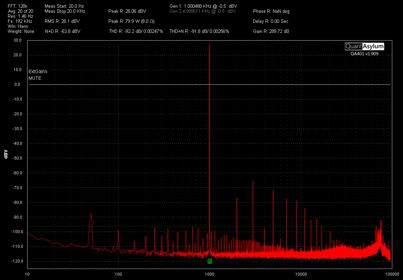
Task: Click the '10' frequency axis label
Action: click(x=27, y=274)
